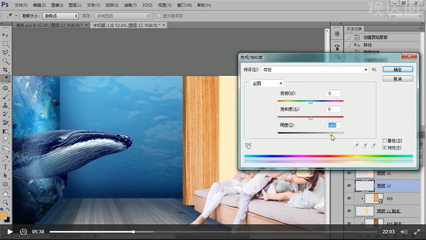Select the Clone Stamp tool
The image size is (426, 240).
(x=5, y=105)
